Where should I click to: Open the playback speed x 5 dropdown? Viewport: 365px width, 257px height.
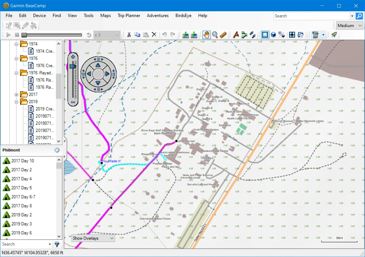pos(107,35)
